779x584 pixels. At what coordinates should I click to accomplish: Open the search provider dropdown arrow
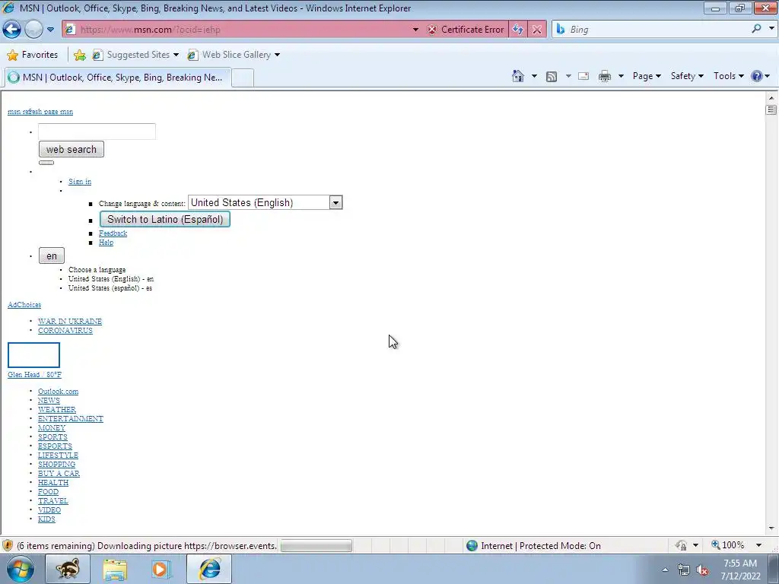(x=771, y=29)
